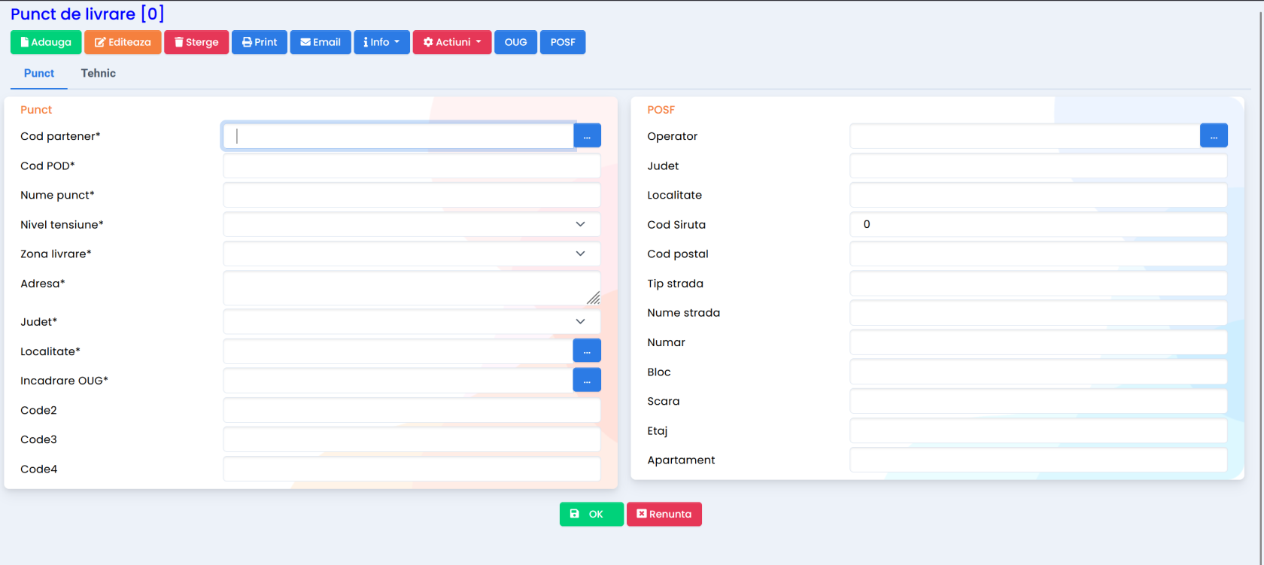Focus the Operator input field

point(1025,136)
